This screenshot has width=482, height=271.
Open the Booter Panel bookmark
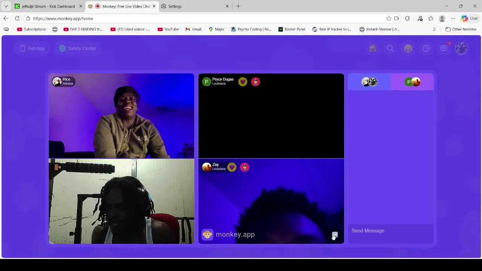[292, 29]
